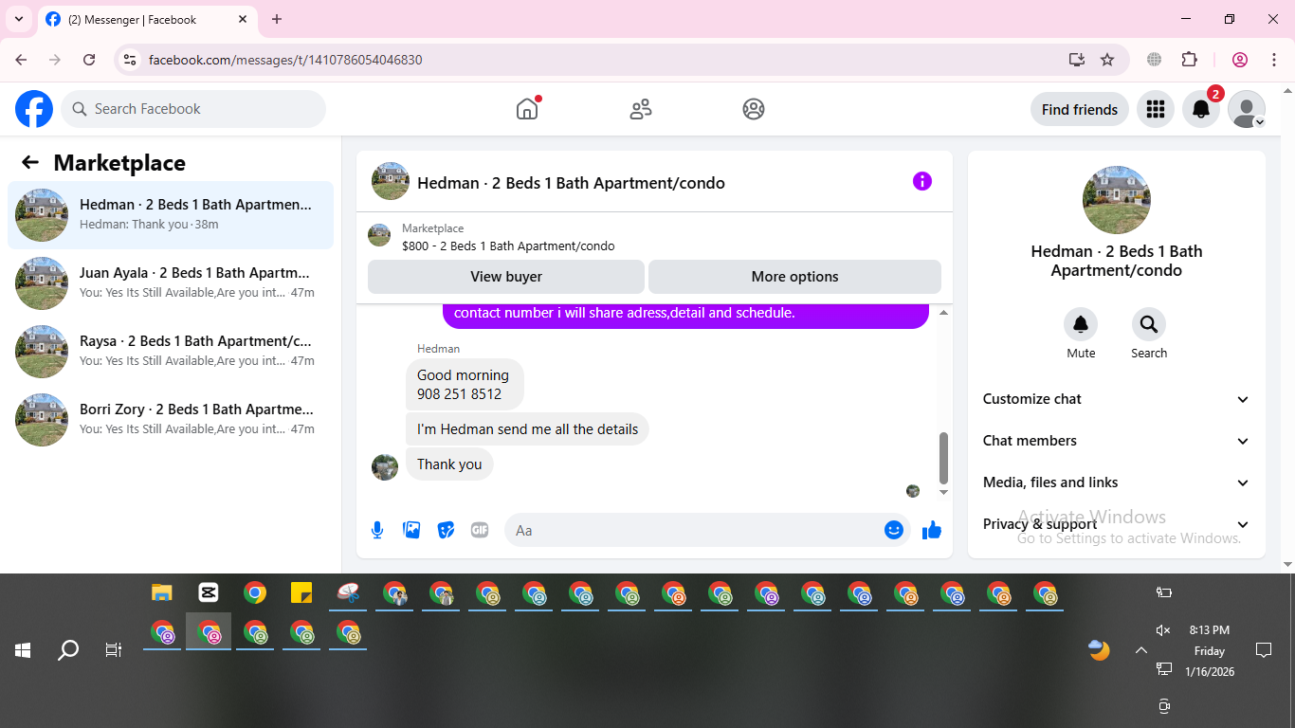Open the Home feed icon
The height and width of the screenshot is (728, 1295).
[x=527, y=109]
